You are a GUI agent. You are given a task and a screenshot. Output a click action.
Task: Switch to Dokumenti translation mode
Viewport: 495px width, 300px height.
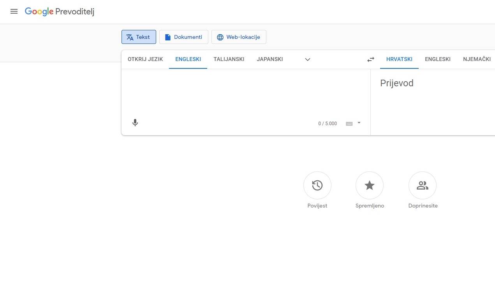click(183, 37)
